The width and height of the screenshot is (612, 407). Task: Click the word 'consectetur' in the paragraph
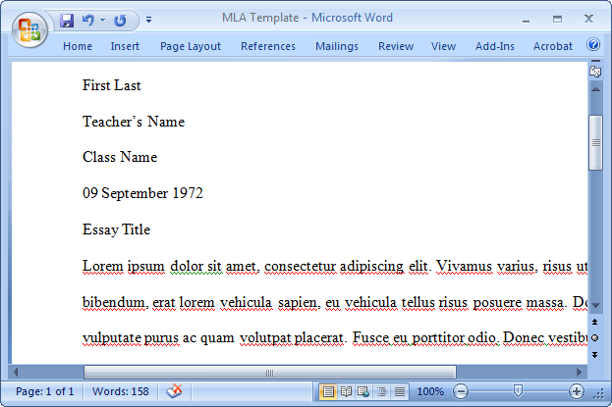click(300, 266)
